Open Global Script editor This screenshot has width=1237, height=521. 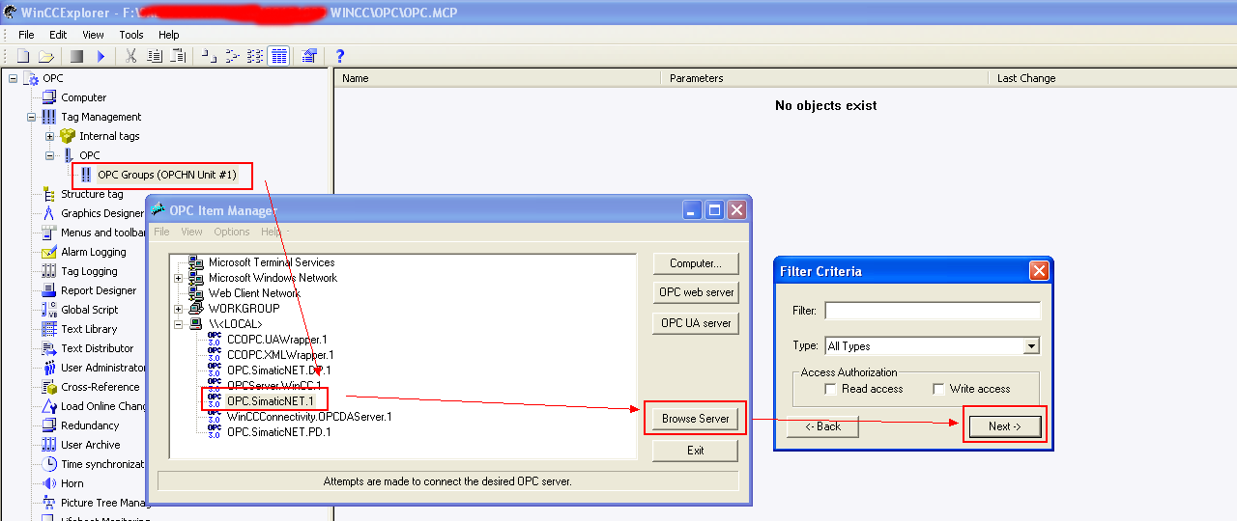90,310
